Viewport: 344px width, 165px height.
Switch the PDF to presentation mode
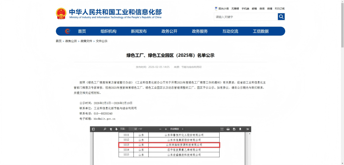[222, 129]
